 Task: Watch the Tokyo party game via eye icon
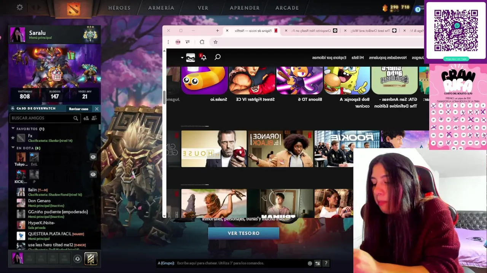click(x=93, y=157)
